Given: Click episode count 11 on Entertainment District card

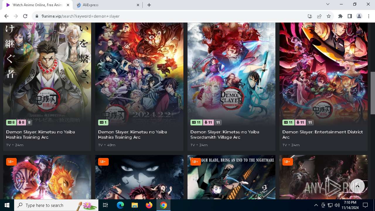Looking at the screenshot, I should [310, 122].
